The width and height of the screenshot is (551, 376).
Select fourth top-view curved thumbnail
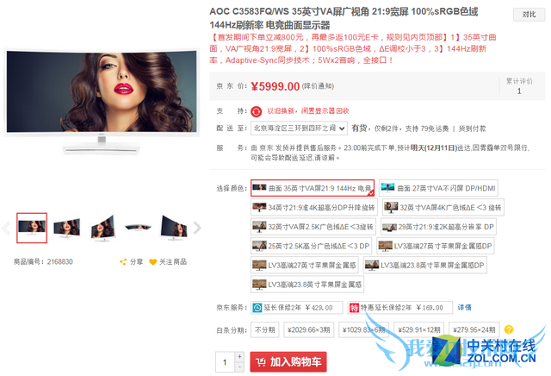coord(138,228)
